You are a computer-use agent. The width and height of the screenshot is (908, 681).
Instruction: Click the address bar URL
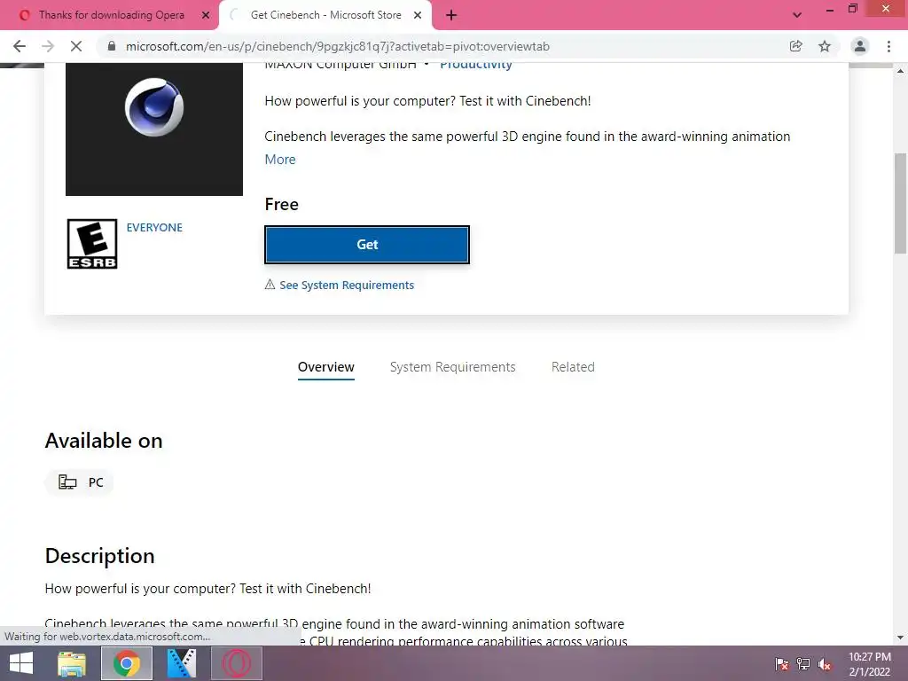tap(338, 46)
